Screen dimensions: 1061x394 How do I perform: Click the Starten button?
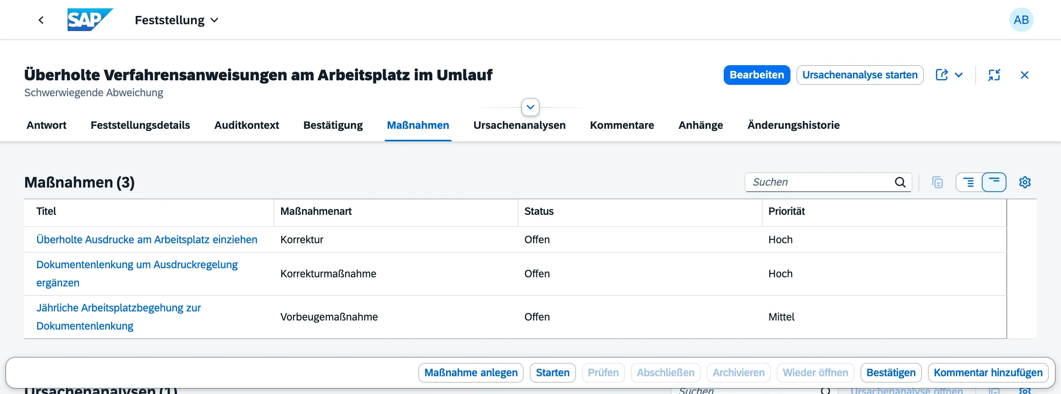[552, 372]
